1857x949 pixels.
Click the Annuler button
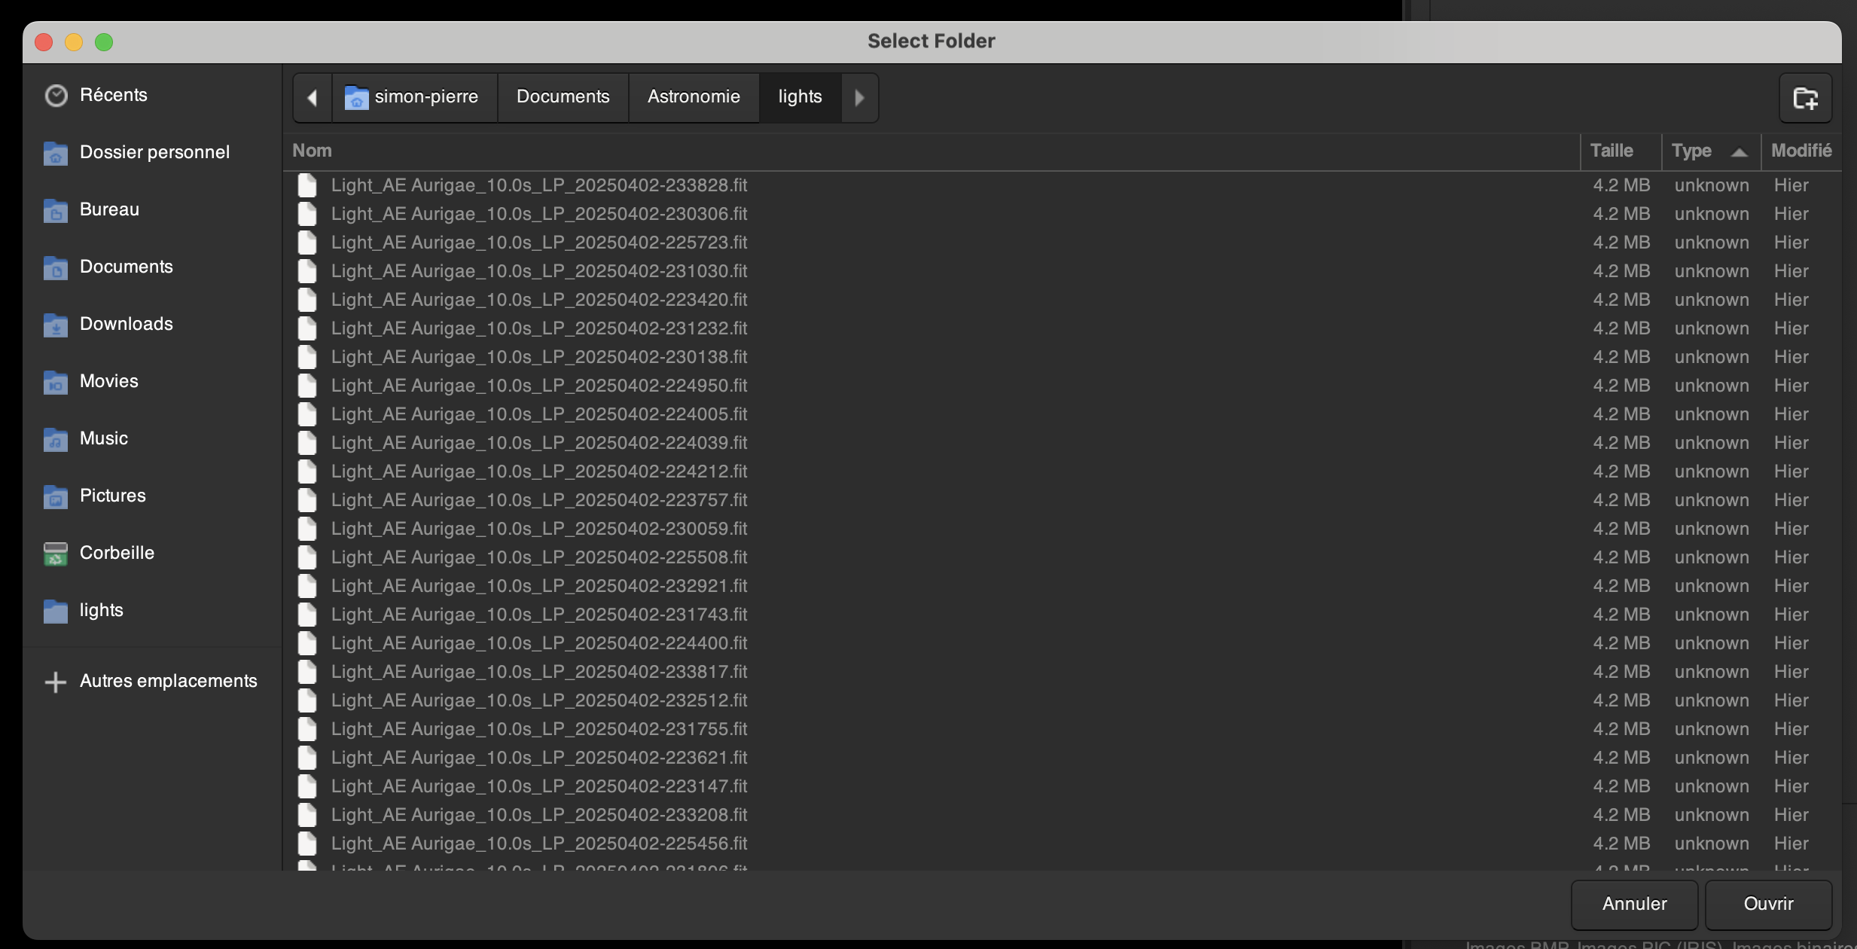1634,904
